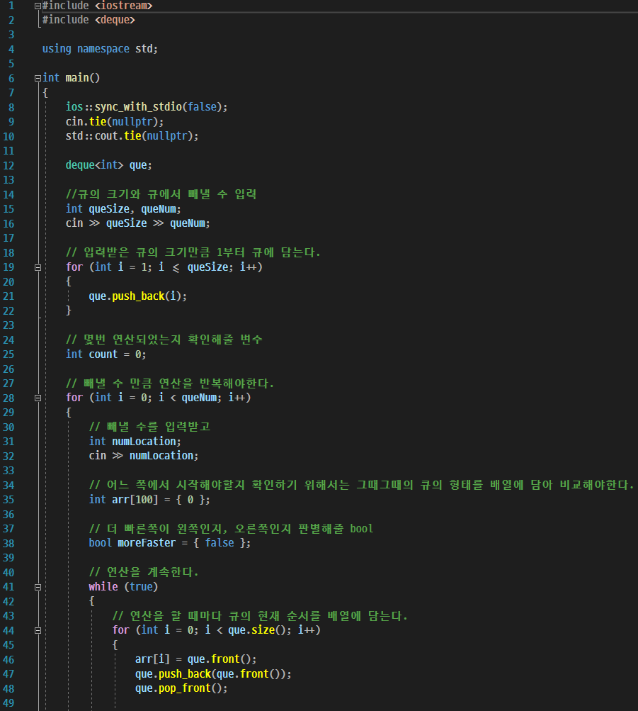Click <deque> in the second include

tap(115, 20)
